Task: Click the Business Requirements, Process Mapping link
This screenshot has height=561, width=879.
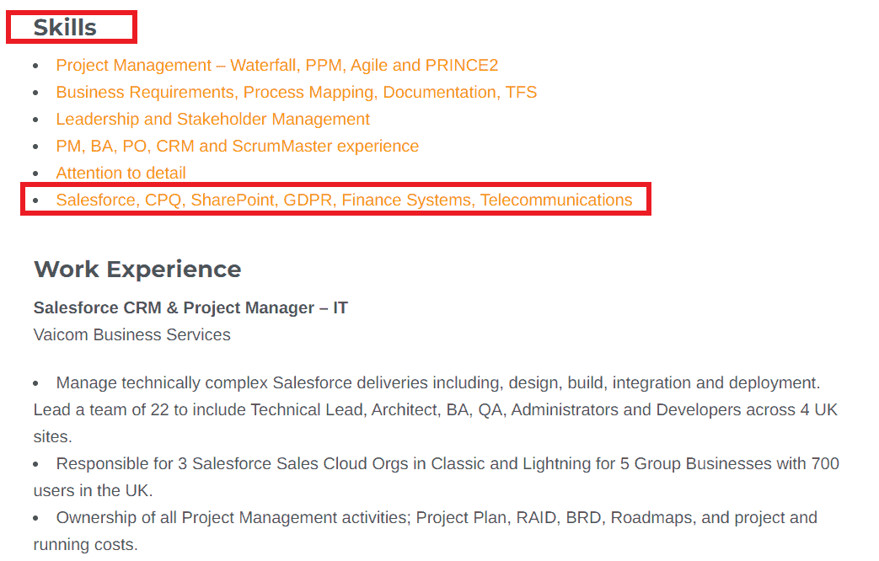Action: pyautogui.click(x=296, y=93)
